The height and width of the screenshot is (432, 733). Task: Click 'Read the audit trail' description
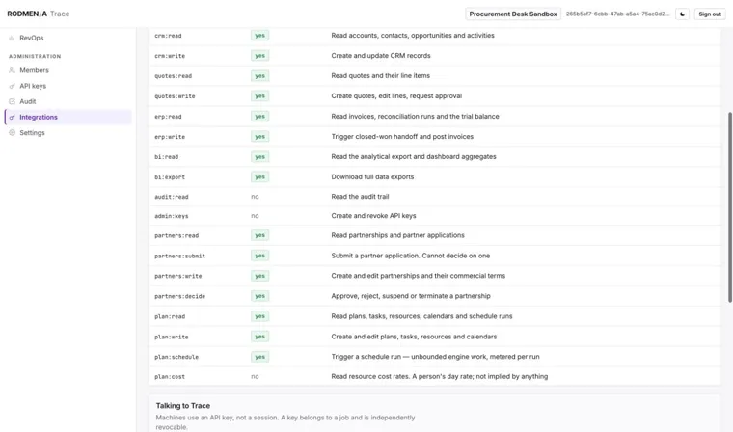(360, 197)
